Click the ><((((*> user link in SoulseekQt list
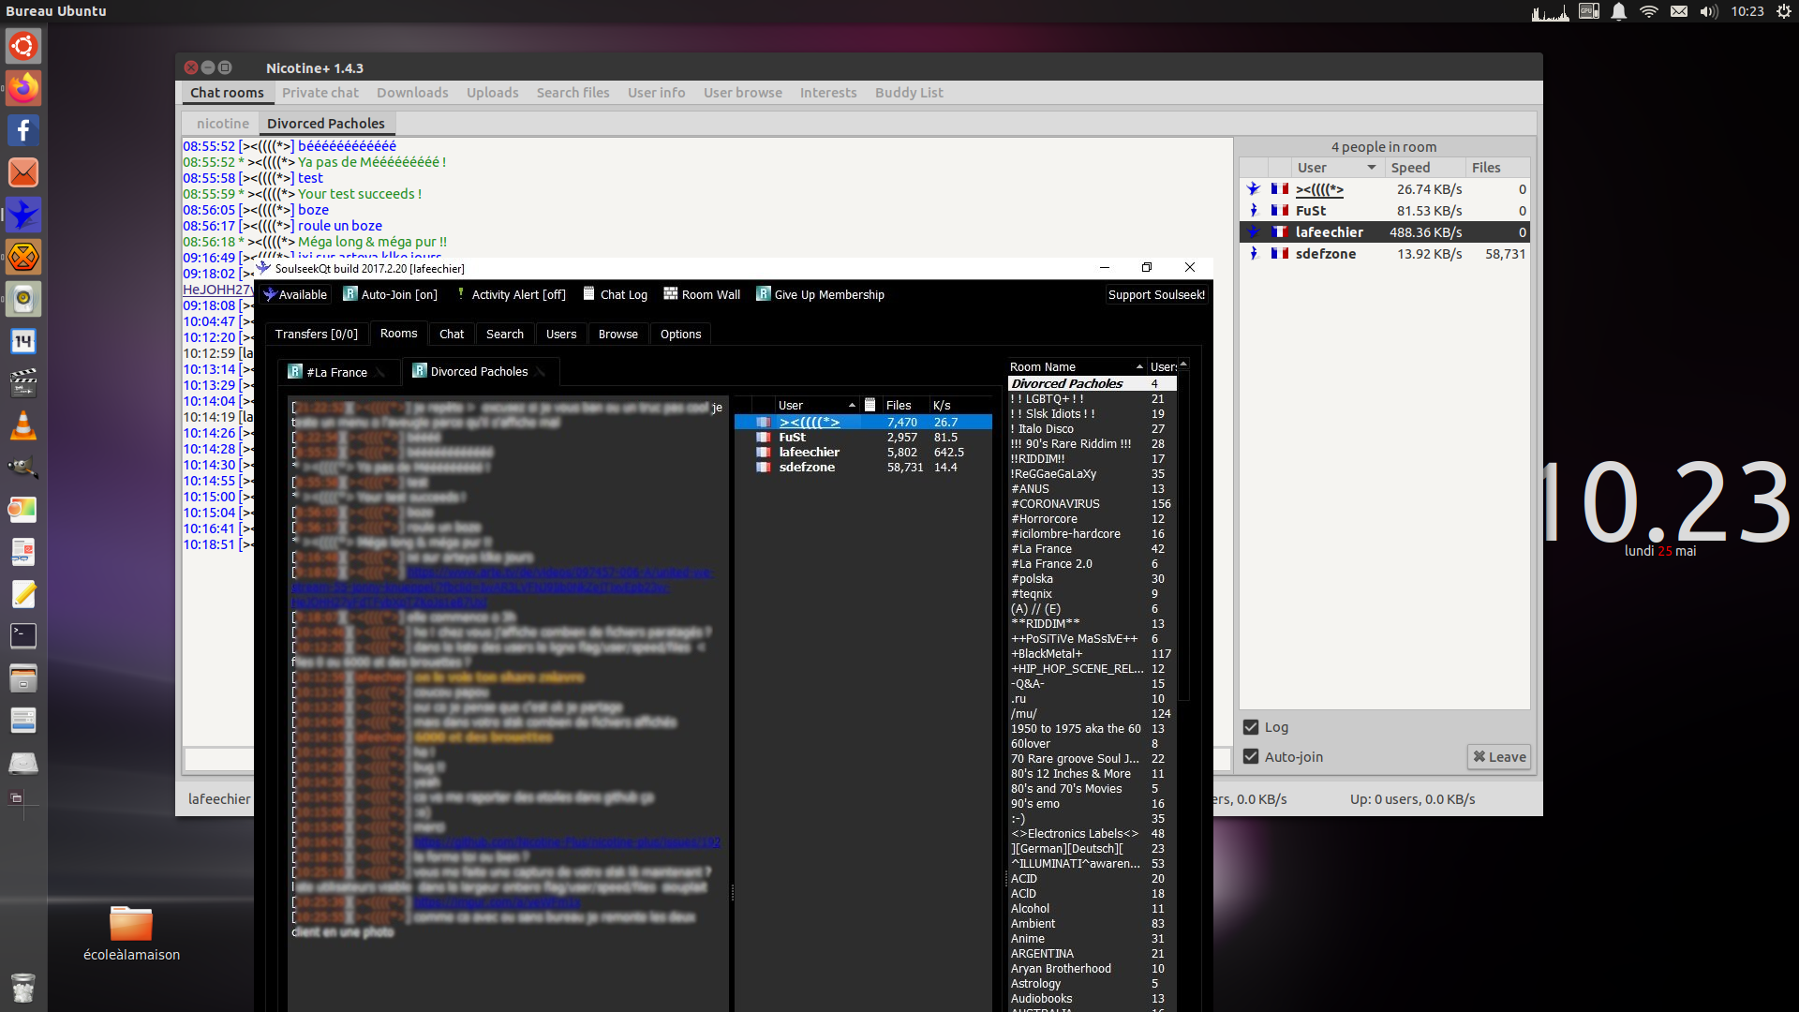The width and height of the screenshot is (1799, 1012). [x=810, y=422]
